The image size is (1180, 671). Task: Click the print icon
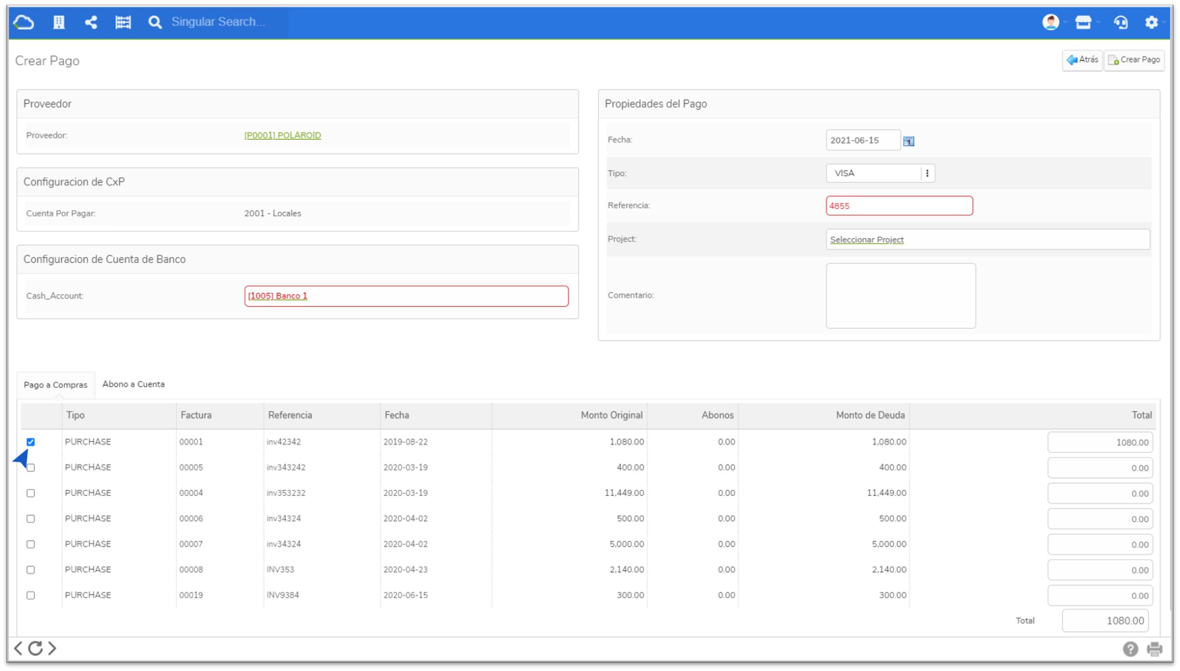tap(1154, 649)
